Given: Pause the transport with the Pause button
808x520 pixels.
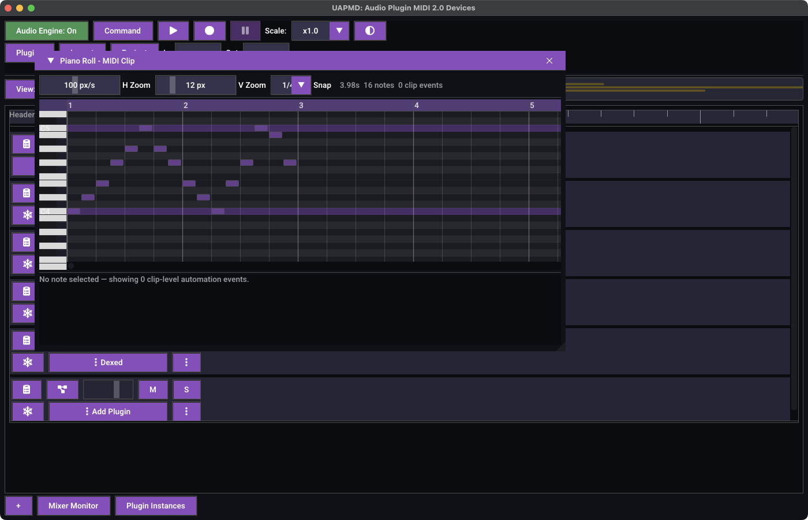Looking at the screenshot, I should click(x=245, y=31).
